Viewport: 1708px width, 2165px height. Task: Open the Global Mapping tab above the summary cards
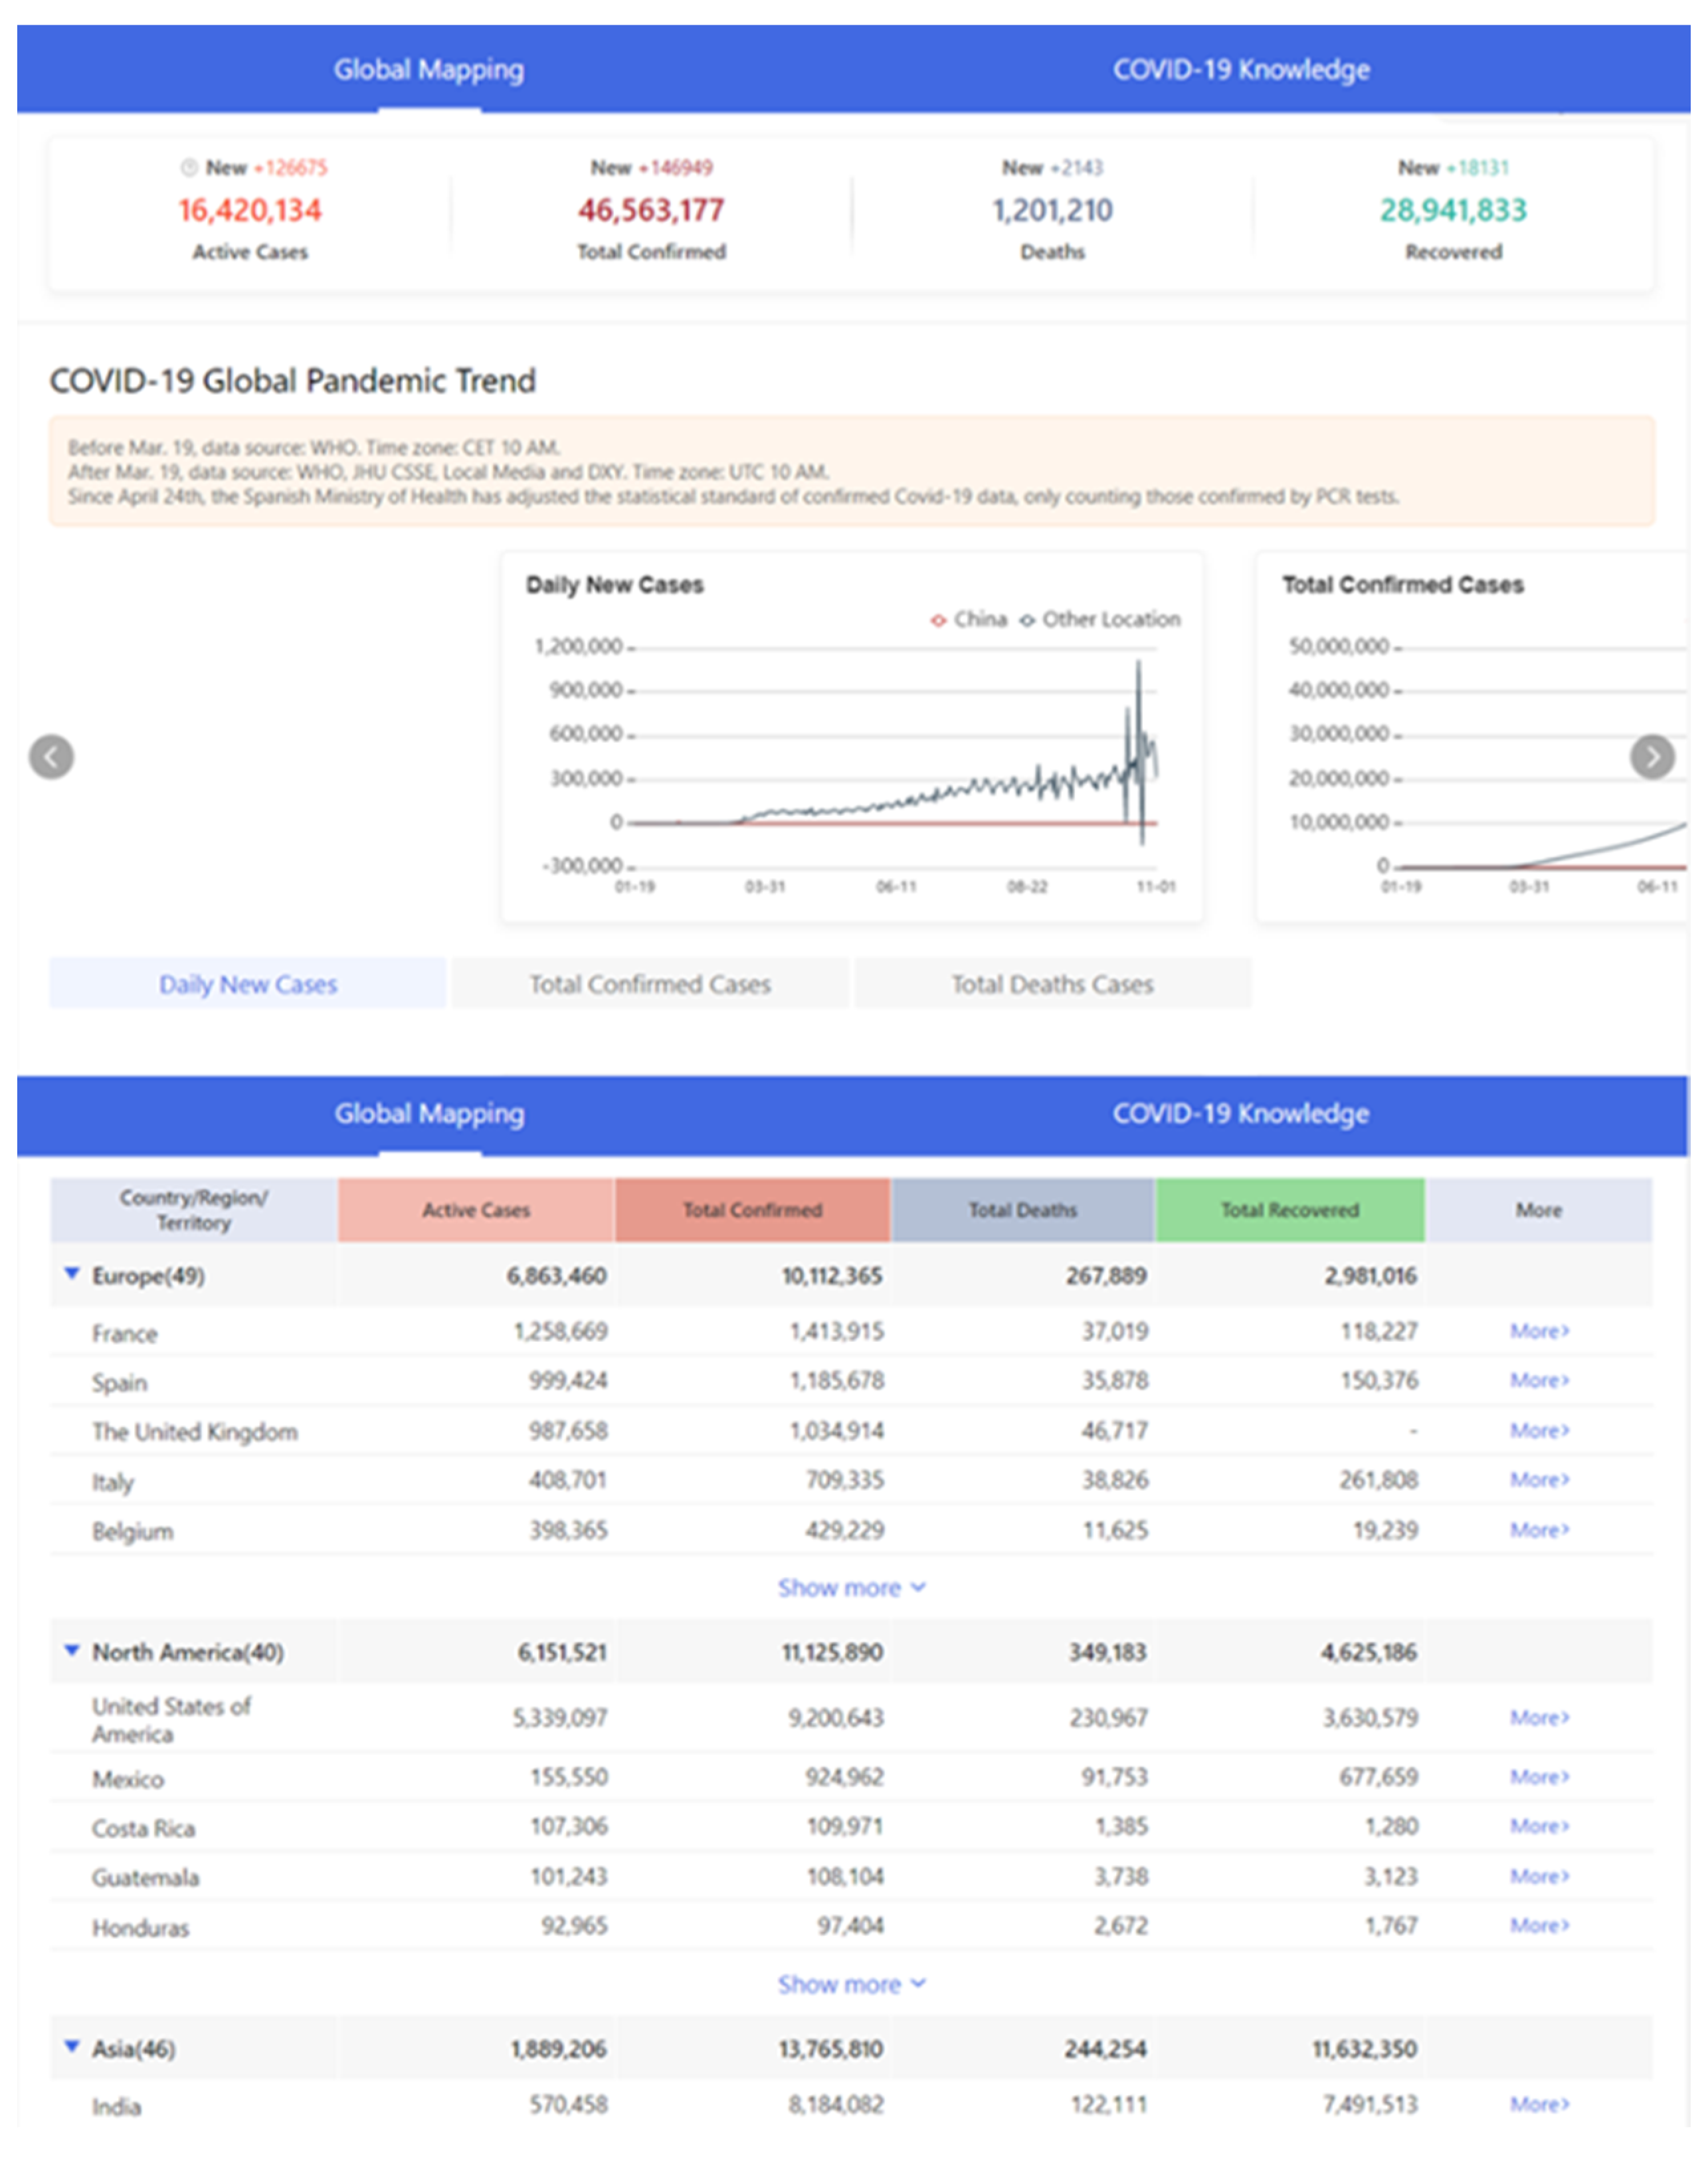click(429, 70)
